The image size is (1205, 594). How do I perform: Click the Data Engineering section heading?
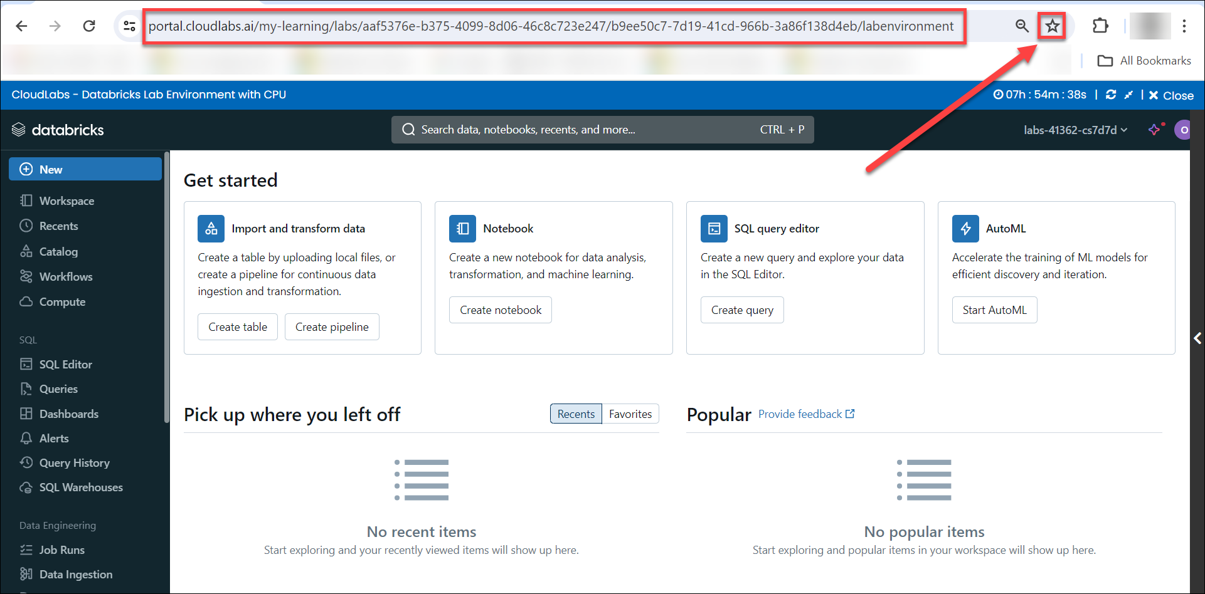(58, 525)
